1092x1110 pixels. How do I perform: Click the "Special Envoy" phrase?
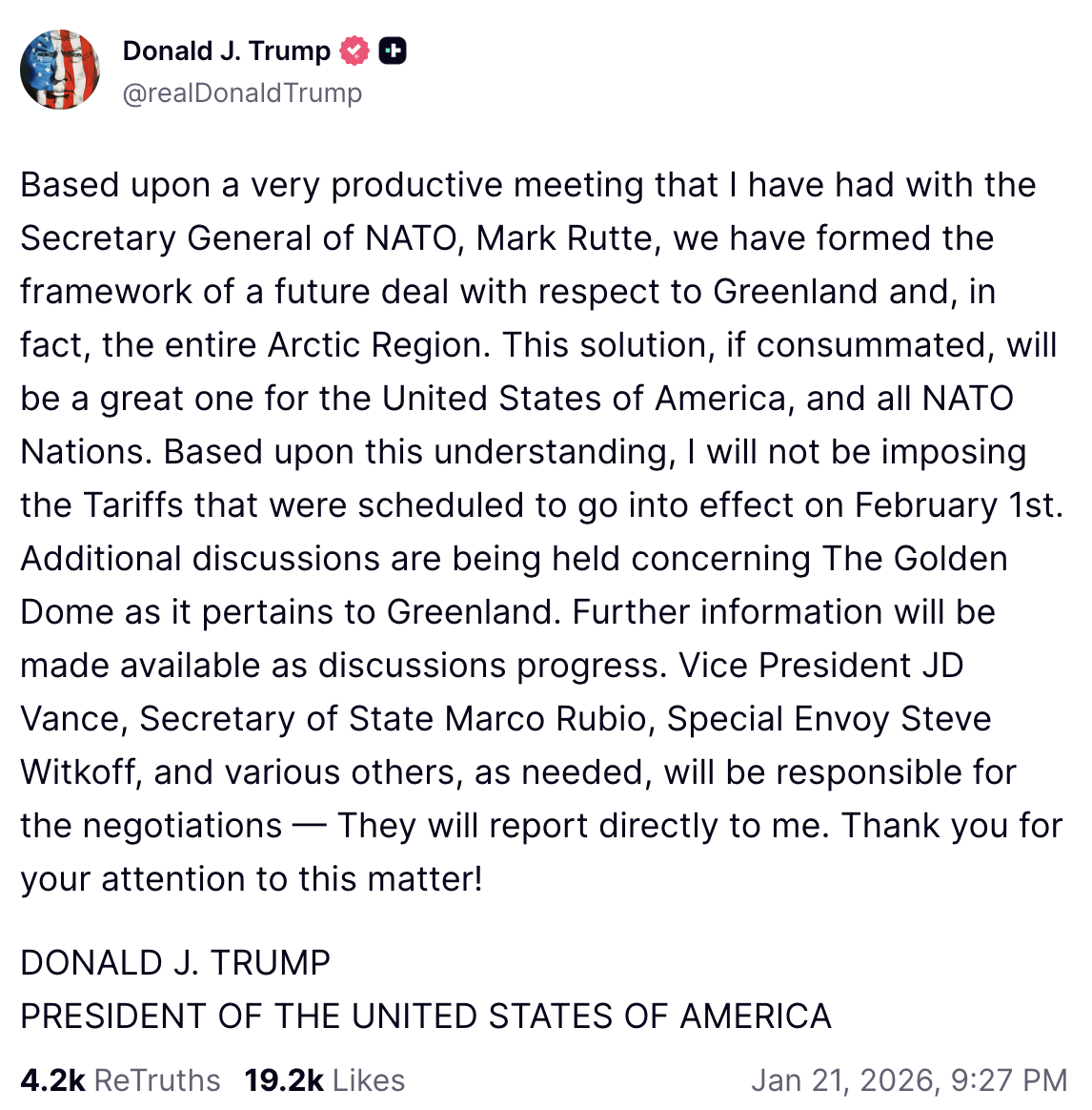coord(779,719)
